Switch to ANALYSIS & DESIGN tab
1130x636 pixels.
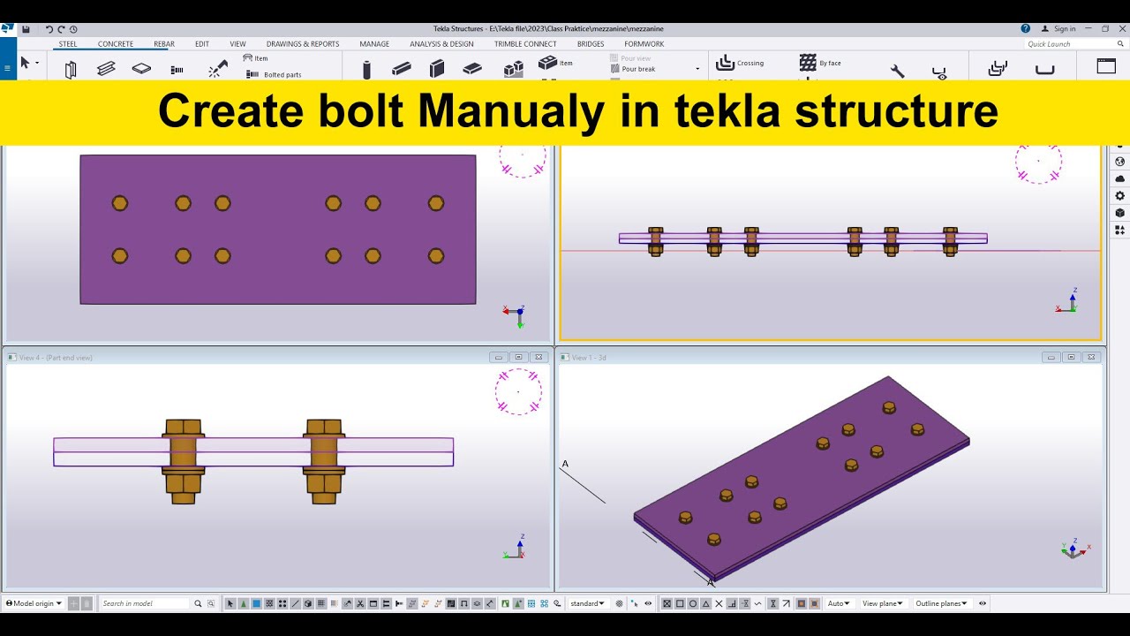(441, 44)
